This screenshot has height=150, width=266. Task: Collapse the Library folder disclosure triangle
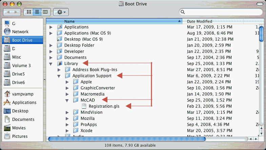pyautogui.click(x=51, y=64)
